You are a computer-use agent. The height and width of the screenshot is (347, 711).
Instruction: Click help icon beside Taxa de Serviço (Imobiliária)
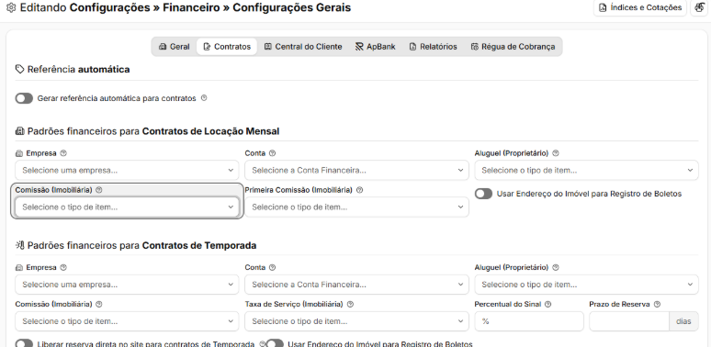coord(350,304)
